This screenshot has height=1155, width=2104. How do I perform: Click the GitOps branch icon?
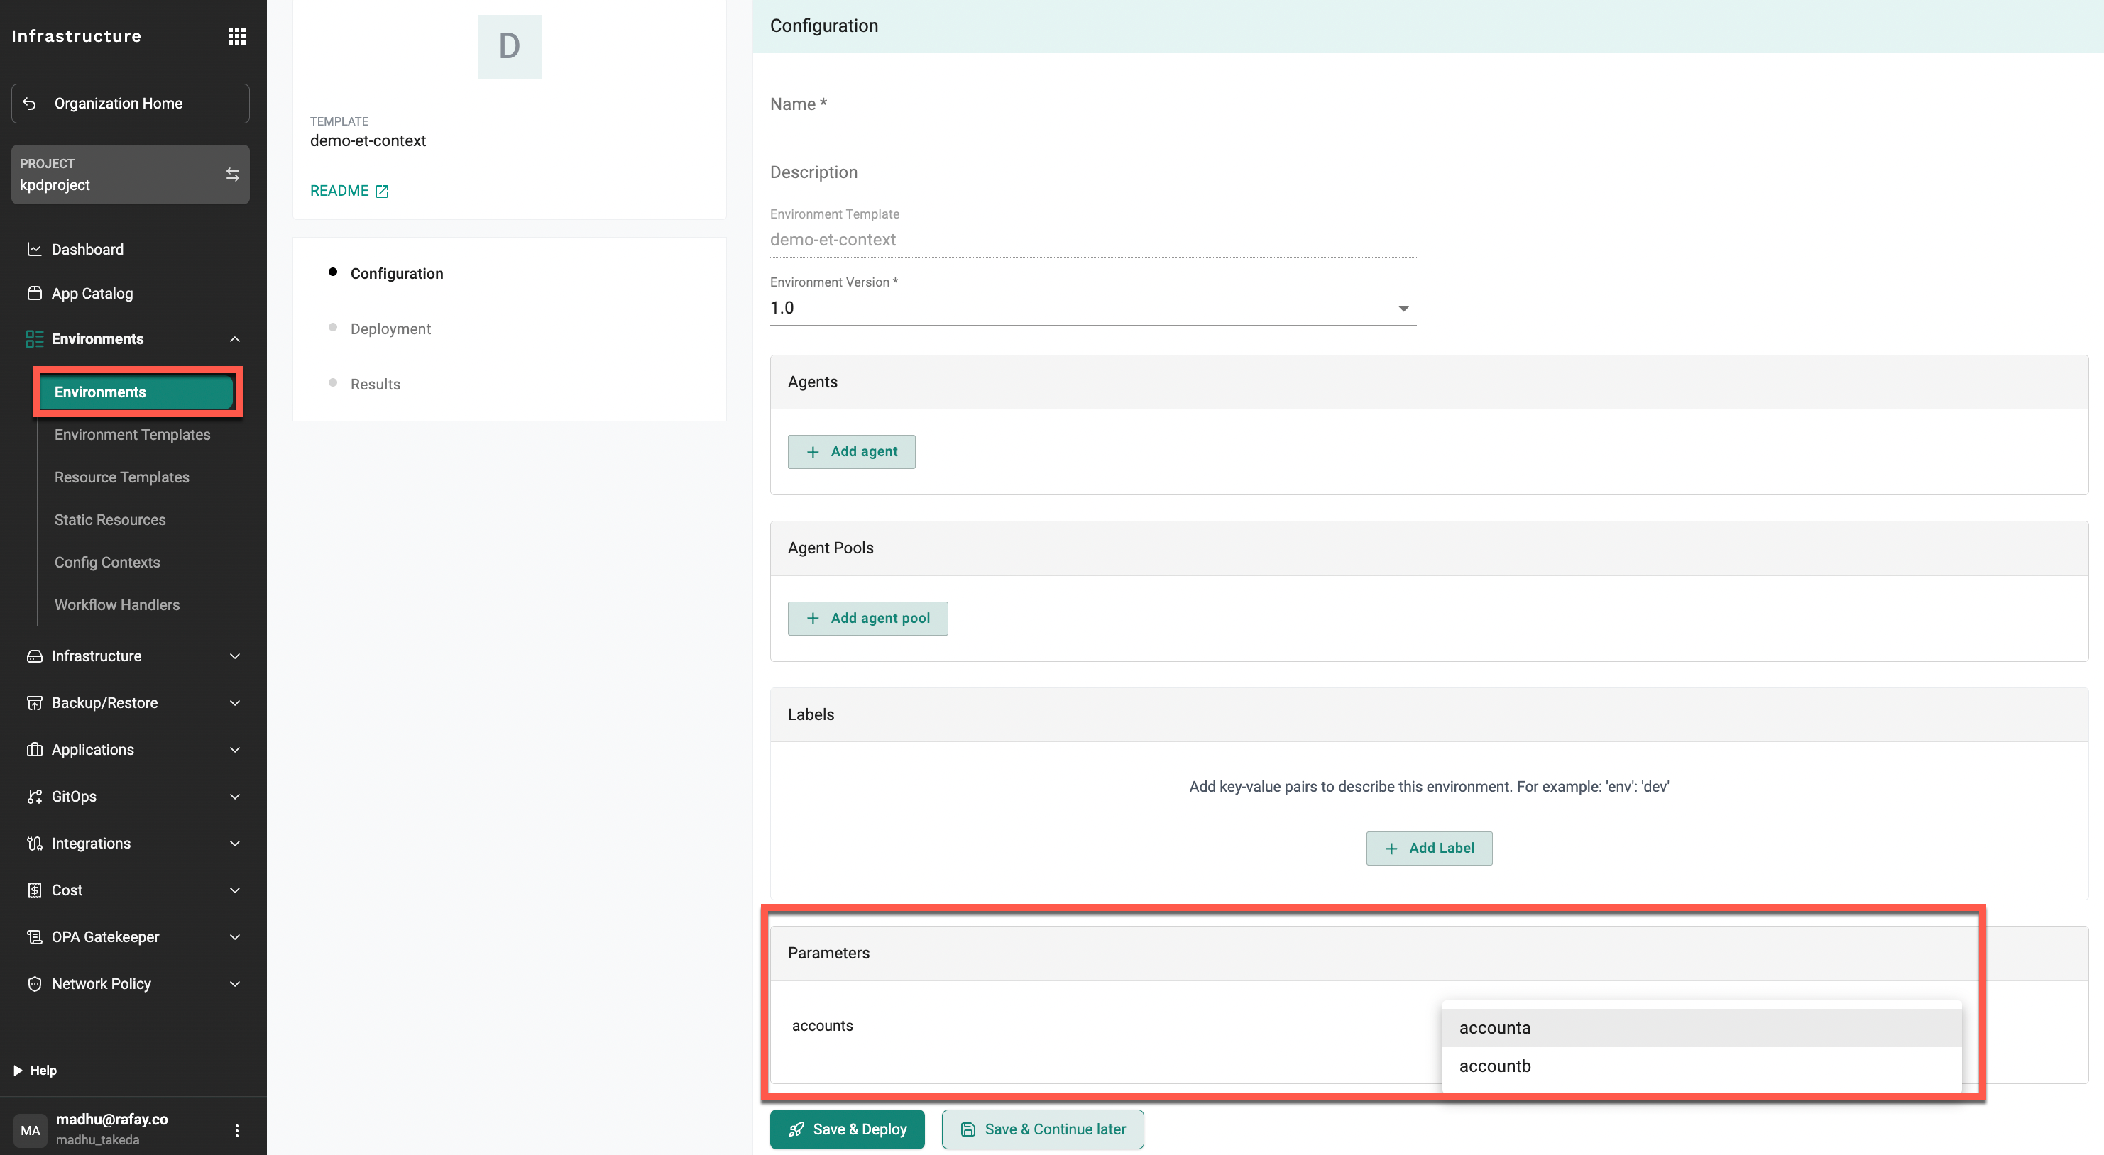click(34, 797)
